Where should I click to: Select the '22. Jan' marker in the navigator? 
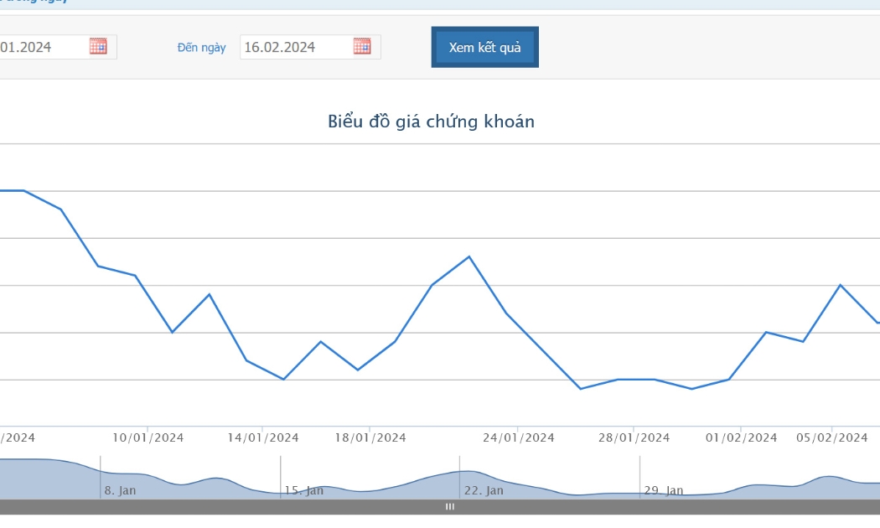point(484,490)
